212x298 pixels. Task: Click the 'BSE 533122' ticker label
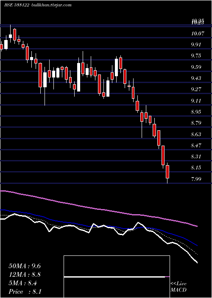tap(17, 5)
